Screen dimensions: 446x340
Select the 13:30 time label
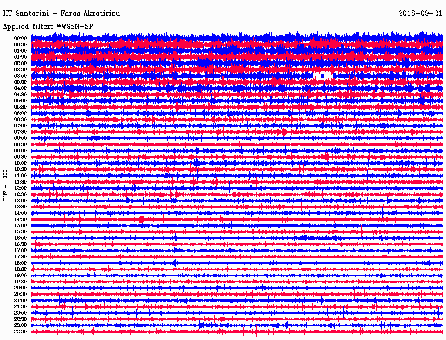click(x=20, y=207)
